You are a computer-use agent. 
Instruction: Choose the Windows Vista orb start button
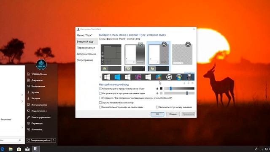tap(179, 77)
